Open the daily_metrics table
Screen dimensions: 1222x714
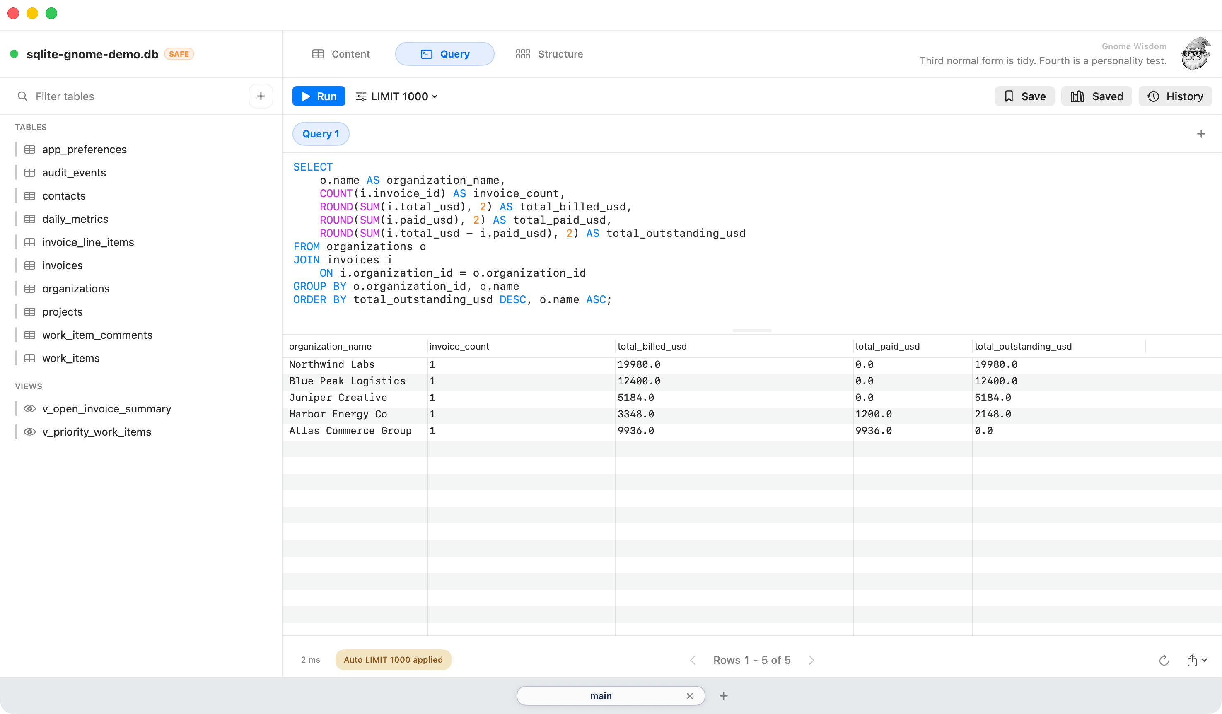75,219
